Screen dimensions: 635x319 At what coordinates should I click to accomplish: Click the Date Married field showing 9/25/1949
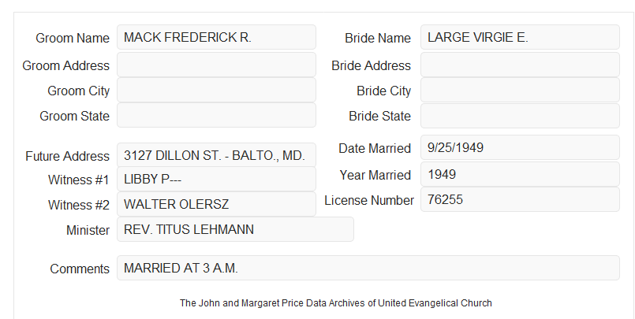520,147
